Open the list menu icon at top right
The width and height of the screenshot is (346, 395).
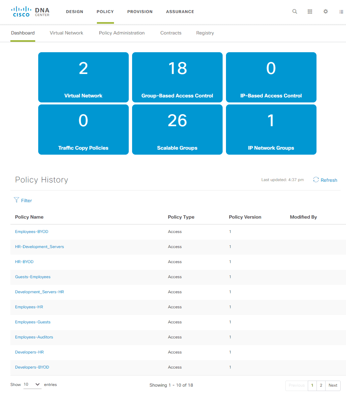[x=341, y=12]
